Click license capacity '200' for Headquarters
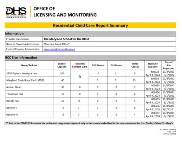This screenshot has height=141, width=182. click(x=62, y=73)
